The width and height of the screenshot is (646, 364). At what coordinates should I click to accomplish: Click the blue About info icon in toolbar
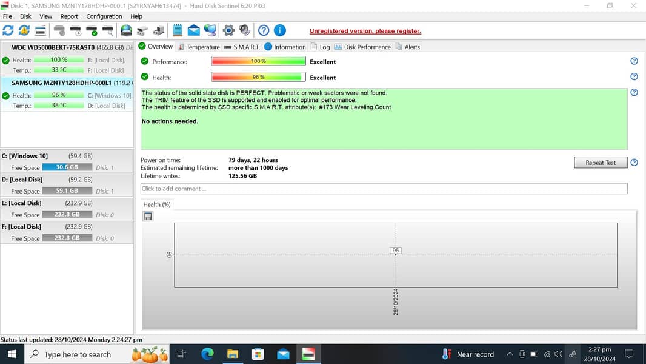[x=279, y=30]
